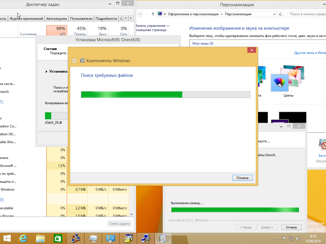This screenshot has height=244, width=326.
Task: Switch to installer package taskbar icon
Action: click(x=128, y=238)
